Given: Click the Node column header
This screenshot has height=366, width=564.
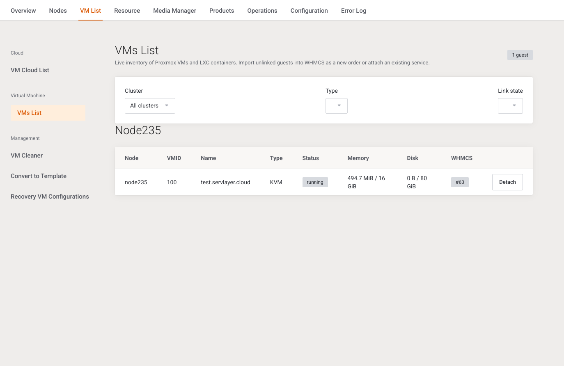Looking at the screenshot, I should [x=131, y=158].
